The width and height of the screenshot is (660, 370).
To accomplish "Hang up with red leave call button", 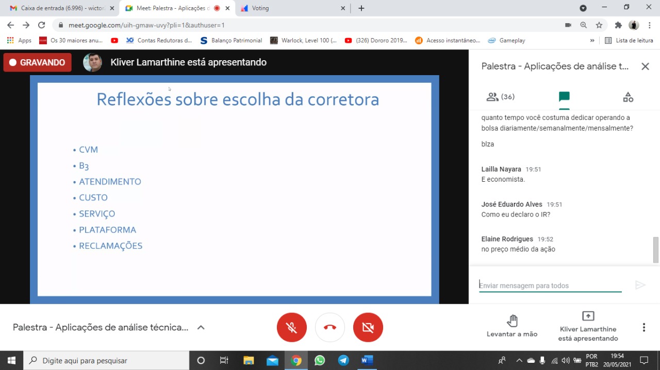I will [x=330, y=327].
